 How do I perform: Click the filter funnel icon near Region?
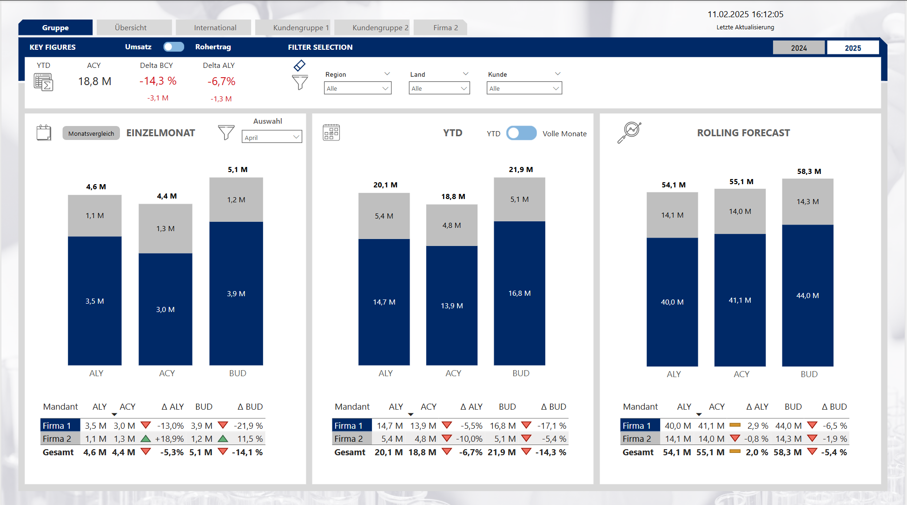click(x=300, y=82)
